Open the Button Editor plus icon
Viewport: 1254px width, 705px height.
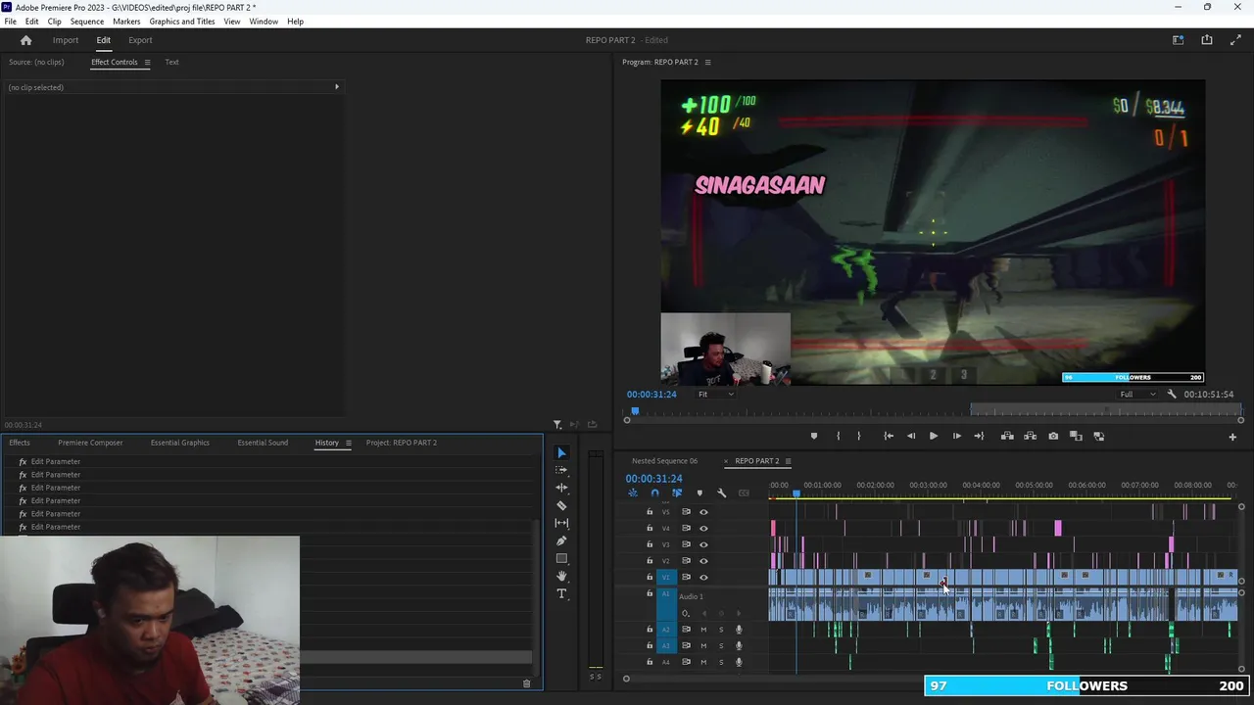click(x=1232, y=437)
